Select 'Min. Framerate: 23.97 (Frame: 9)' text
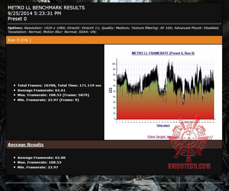The width and height of the screenshot is (229, 191). [x=48, y=100]
